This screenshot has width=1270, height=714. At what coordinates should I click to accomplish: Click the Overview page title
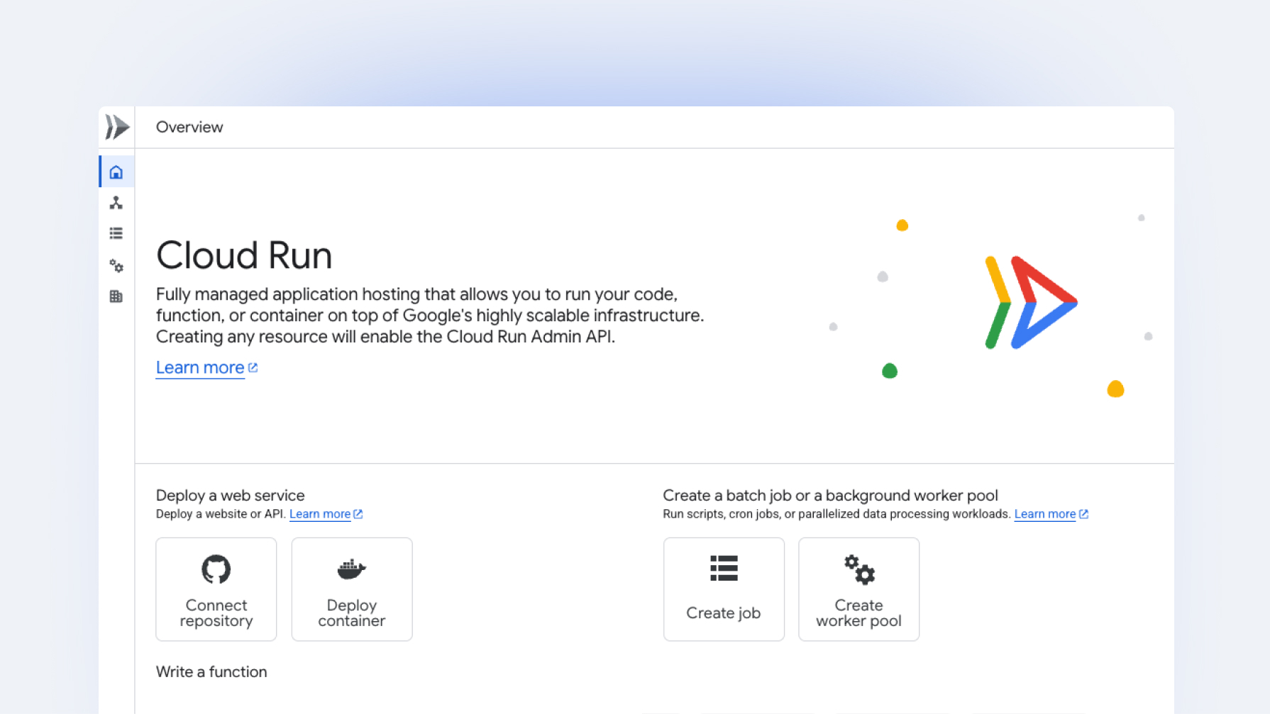[189, 127]
